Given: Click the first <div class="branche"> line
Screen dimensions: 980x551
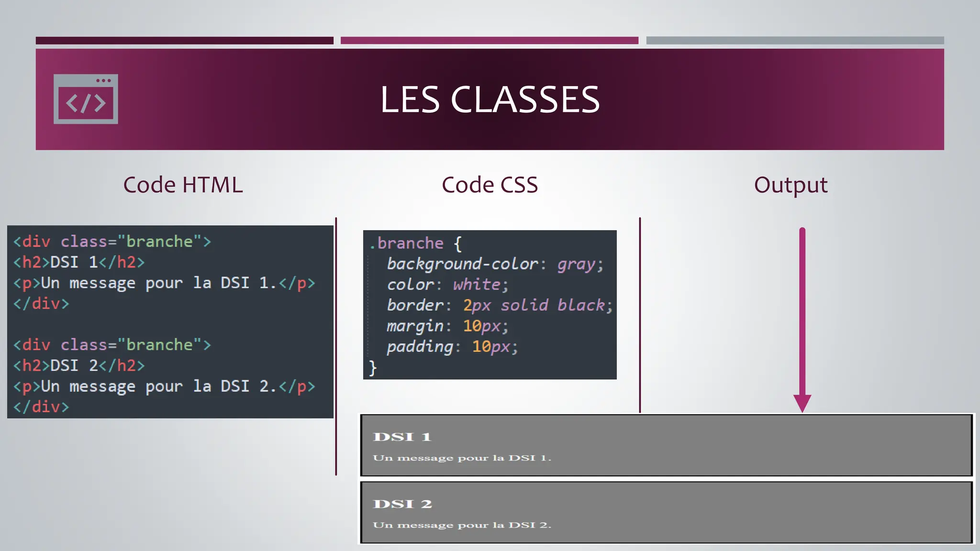Looking at the screenshot, I should pos(112,241).
